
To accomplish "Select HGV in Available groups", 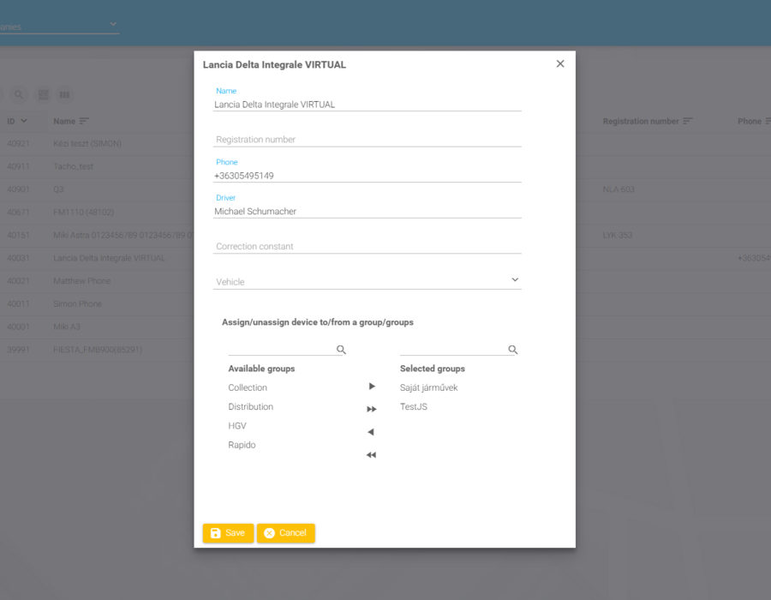I will pyautogui.click(x=237, y=426).
